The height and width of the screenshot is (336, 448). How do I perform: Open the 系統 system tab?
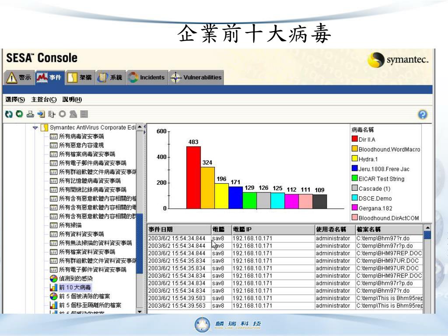point(110,77)
